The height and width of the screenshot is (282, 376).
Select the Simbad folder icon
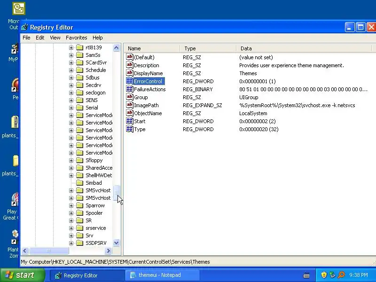79,183
